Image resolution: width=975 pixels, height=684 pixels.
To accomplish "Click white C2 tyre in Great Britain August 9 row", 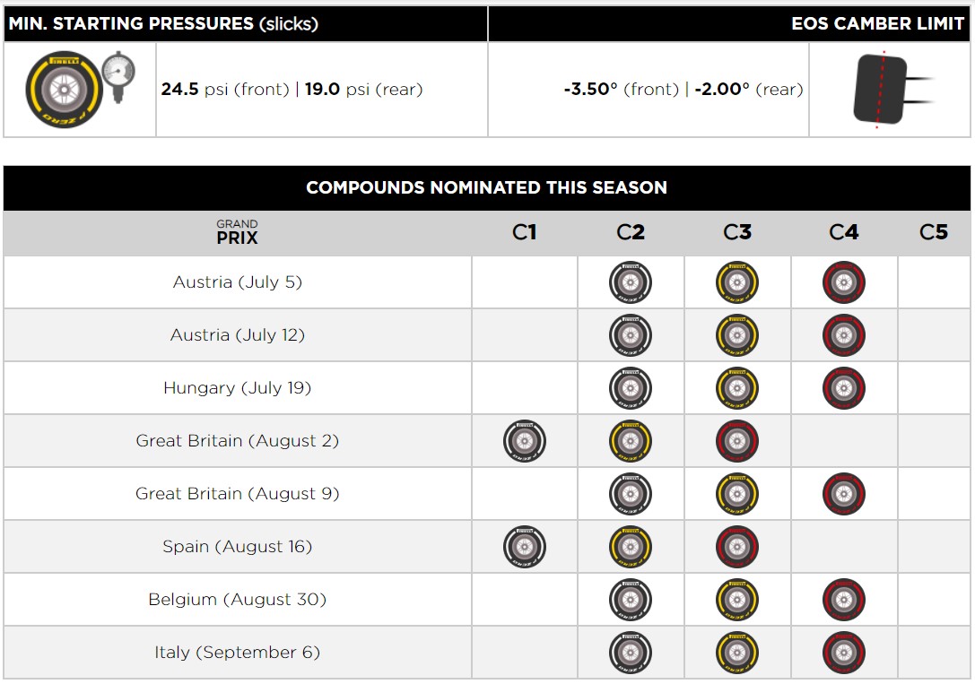I will (631, 494).
